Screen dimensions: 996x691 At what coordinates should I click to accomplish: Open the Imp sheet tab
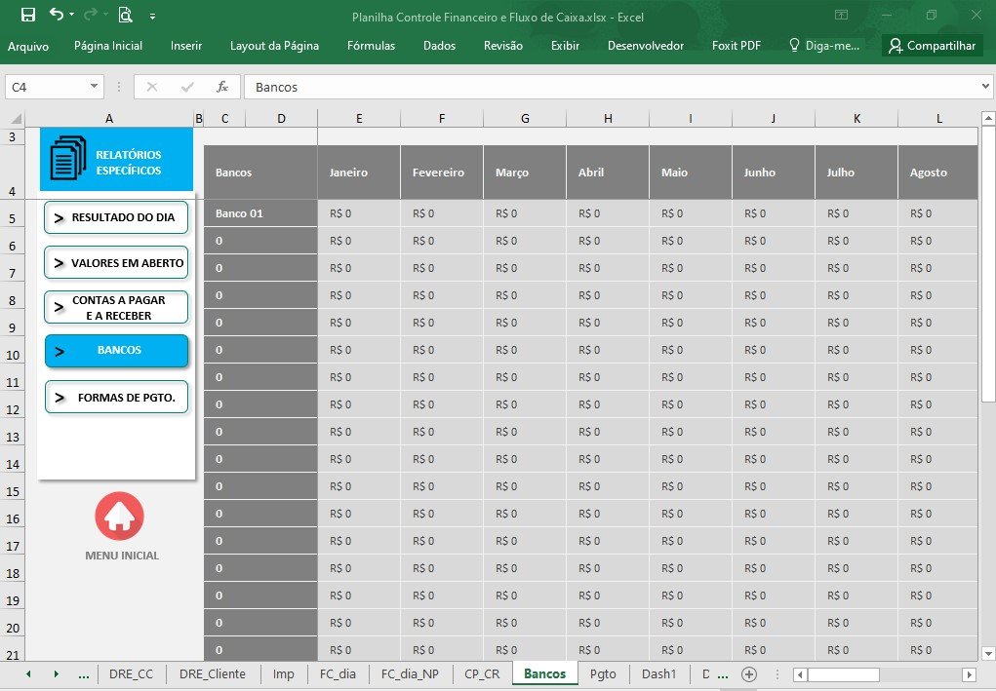(283, 673)
